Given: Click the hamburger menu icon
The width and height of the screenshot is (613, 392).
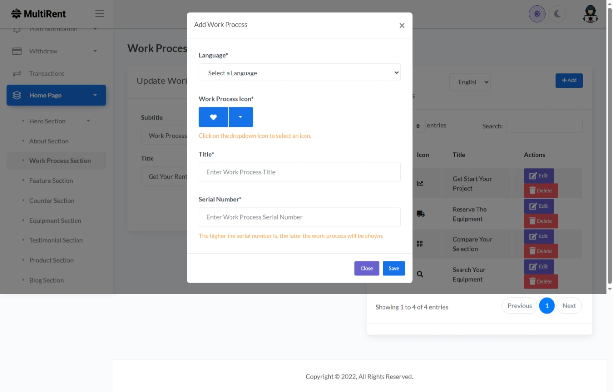Looking at the screenshot, I should 100,14.
